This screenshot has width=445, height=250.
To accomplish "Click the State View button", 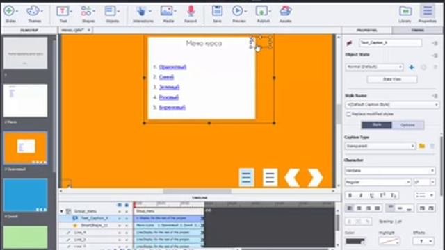I will click(x=392, y=79).
